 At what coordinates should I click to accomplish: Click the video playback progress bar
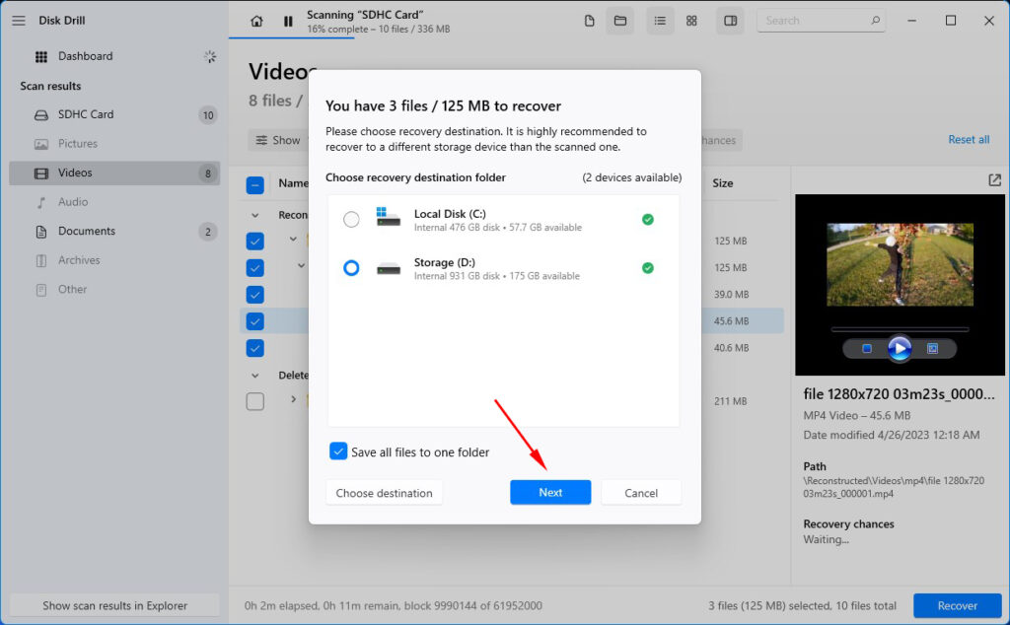tap(899, 328)
